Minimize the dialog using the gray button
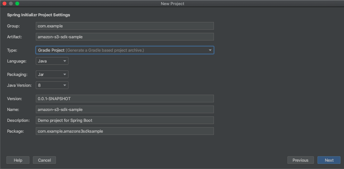 [11, 4]
